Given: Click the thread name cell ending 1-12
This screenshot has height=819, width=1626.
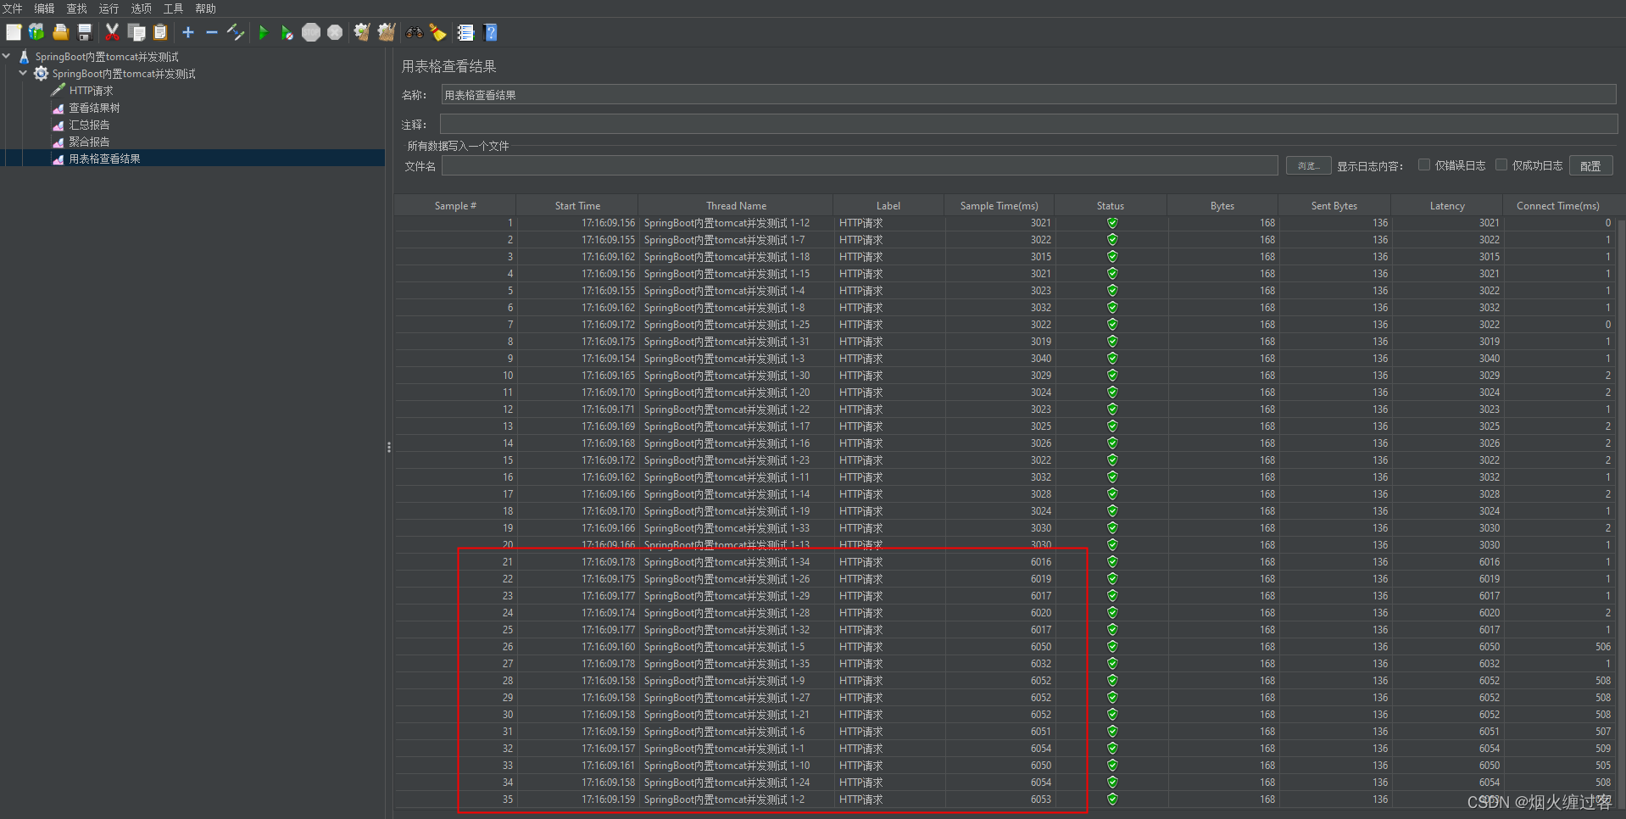Looking at the screenshot, I should click(736, 223).
